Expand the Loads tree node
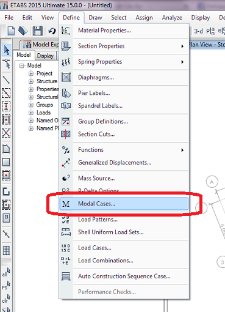The image size is (225, 312). [x=30, y=113]
